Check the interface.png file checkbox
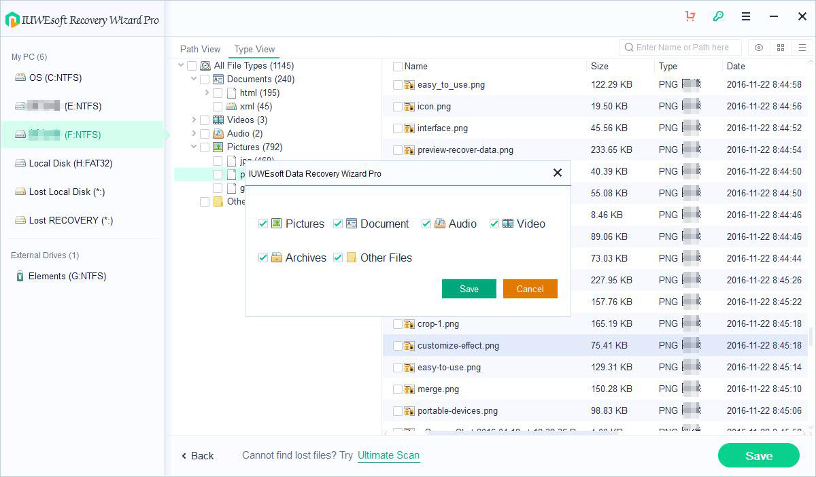The image size is (816, 477). 398,128
